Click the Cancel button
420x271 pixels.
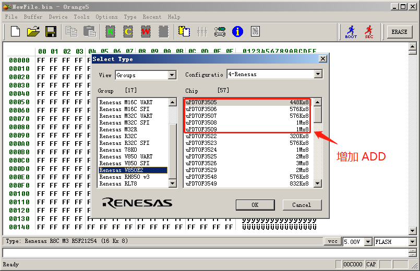pos(302,205)
